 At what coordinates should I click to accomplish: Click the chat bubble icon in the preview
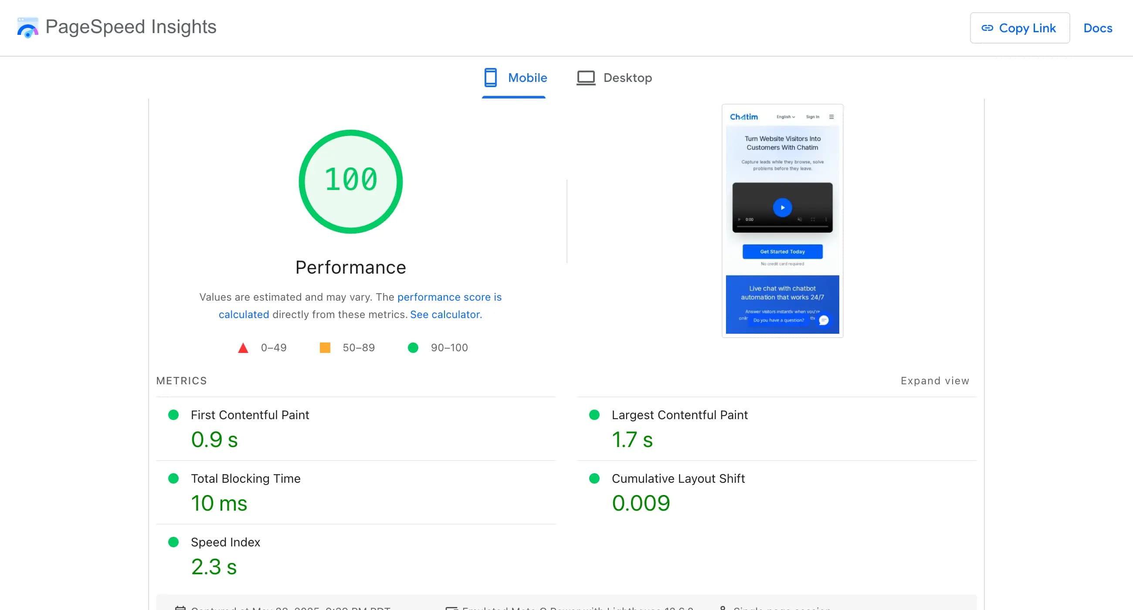coord(823,321)
